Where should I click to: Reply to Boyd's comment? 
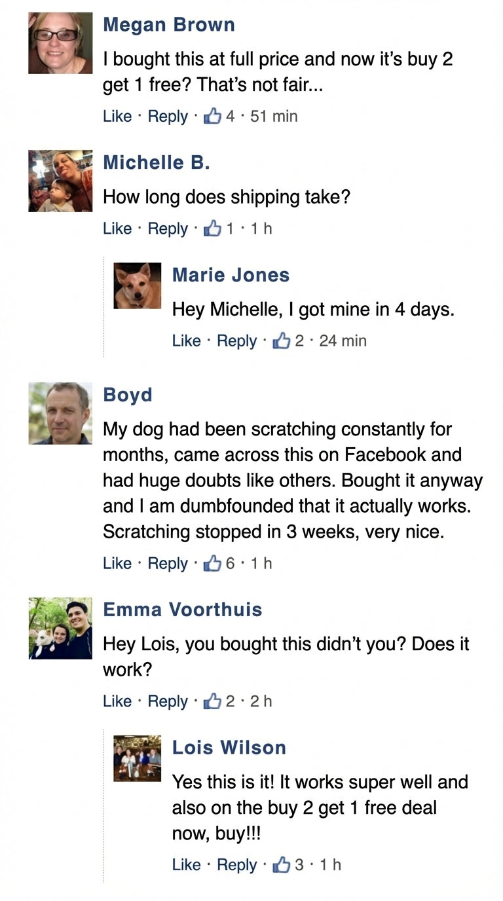click(x=168, y=564)
